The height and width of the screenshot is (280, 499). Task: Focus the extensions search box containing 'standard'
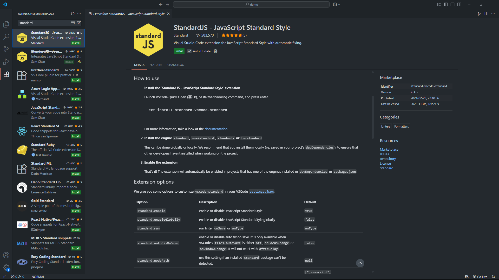(x=44, y=23)
